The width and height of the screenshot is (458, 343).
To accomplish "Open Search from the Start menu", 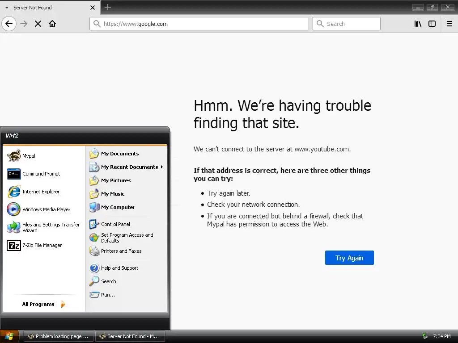I will click(x=126, y=281).
